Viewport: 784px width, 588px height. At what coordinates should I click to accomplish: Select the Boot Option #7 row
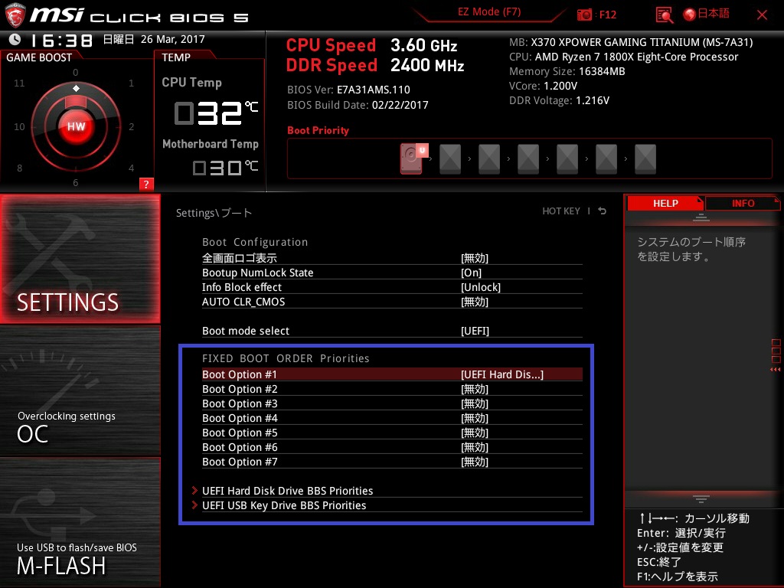[x=392, y=462]
